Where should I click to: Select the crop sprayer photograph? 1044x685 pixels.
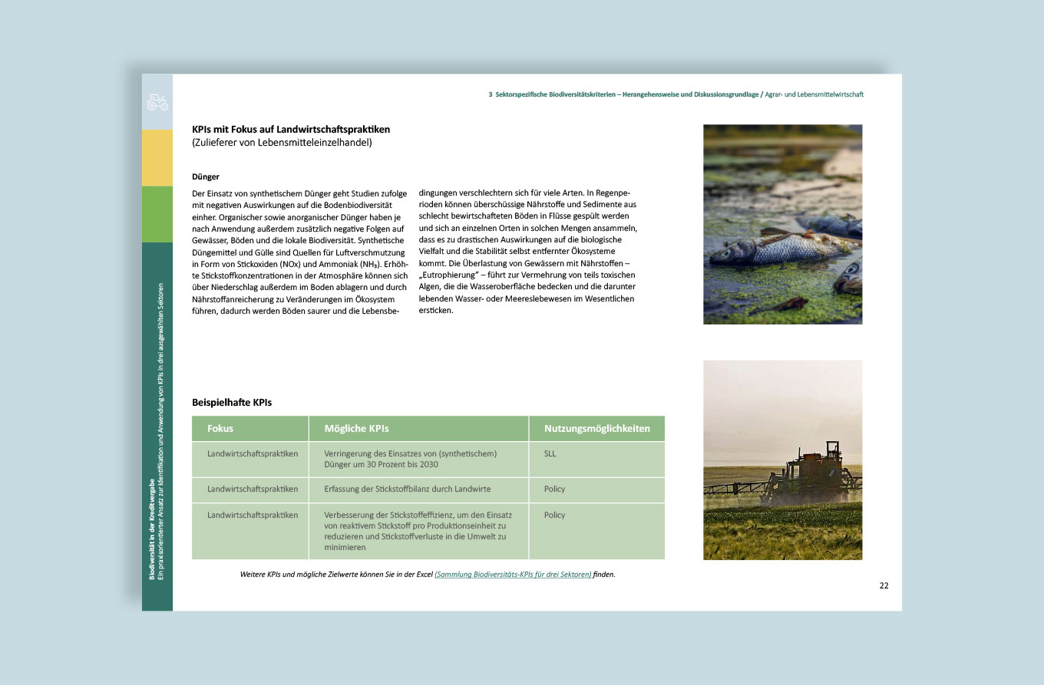coord(782,460)
